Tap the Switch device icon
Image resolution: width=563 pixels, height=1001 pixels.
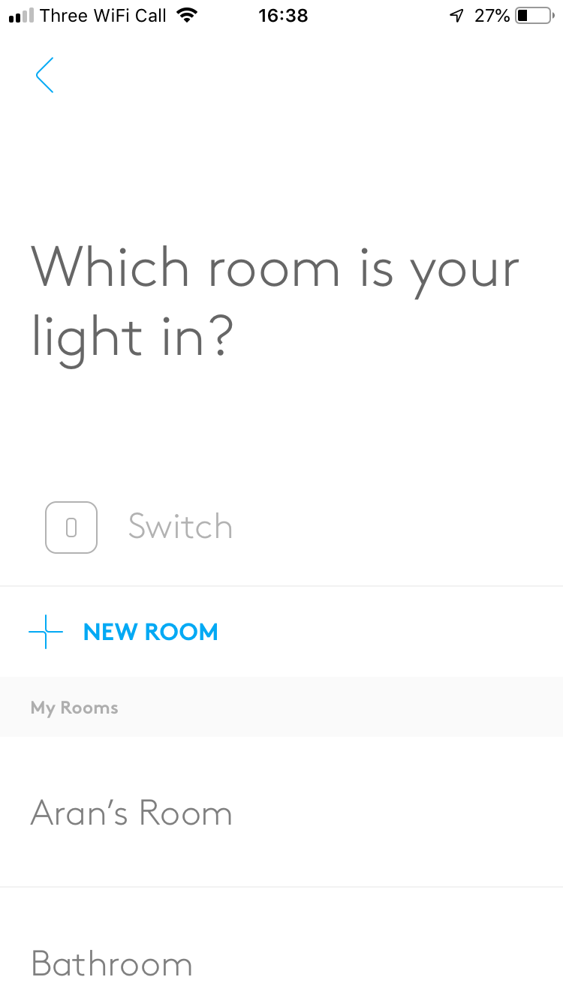point(71,528)
